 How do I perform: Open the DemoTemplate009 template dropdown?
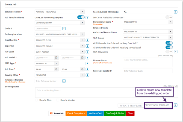pyautogui.click(x=60, y=23)
